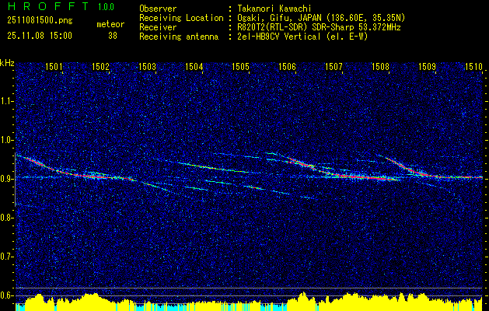Click the 0.9 kHz axis label
Screen dimensions: 489x311
click(x=6, y=179)
